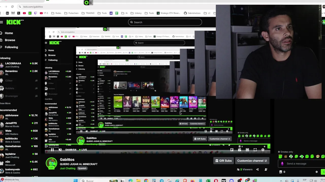The image size is (325, 182).
Task: Open oblivionsw recommended channel
Action: (x=19, y=117)
